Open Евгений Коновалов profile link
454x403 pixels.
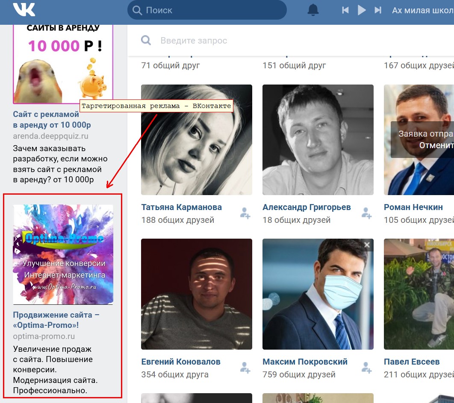(181, 362)
